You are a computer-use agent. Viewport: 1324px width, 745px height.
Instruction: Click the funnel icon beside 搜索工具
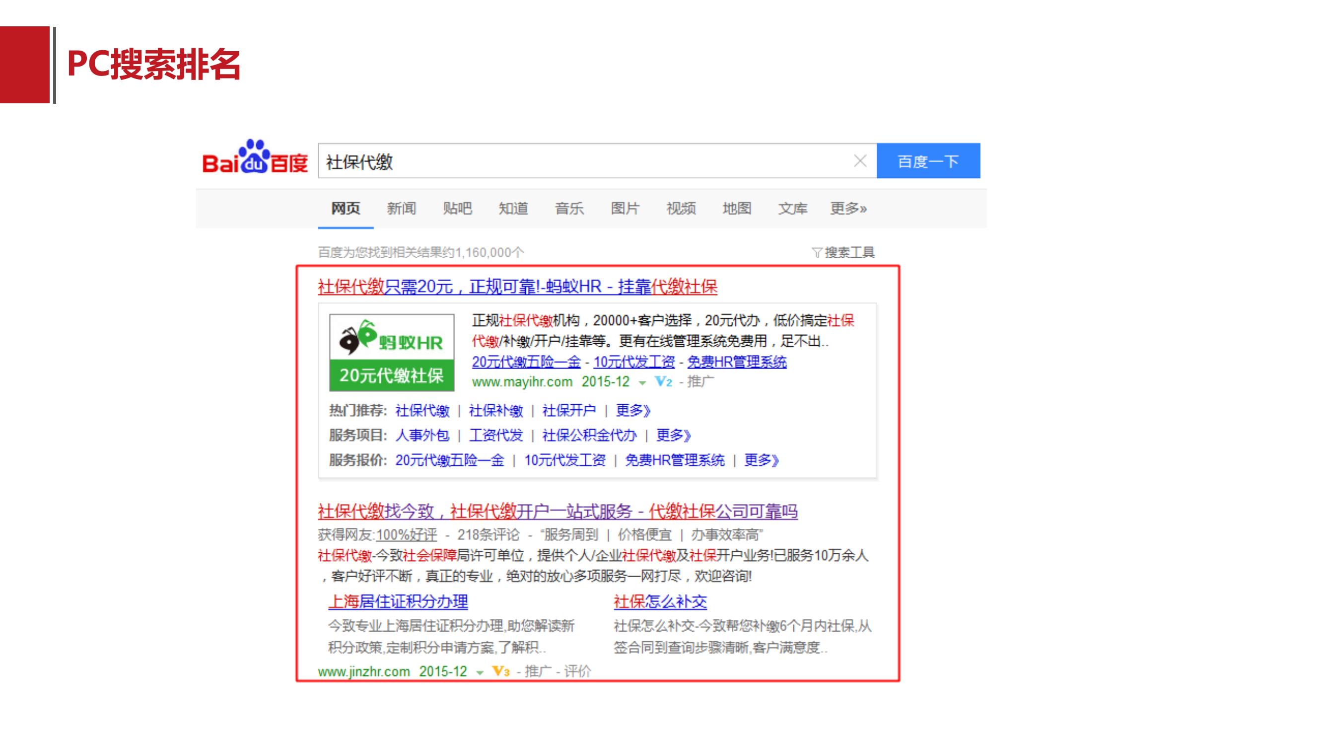[x=817, y=253]
